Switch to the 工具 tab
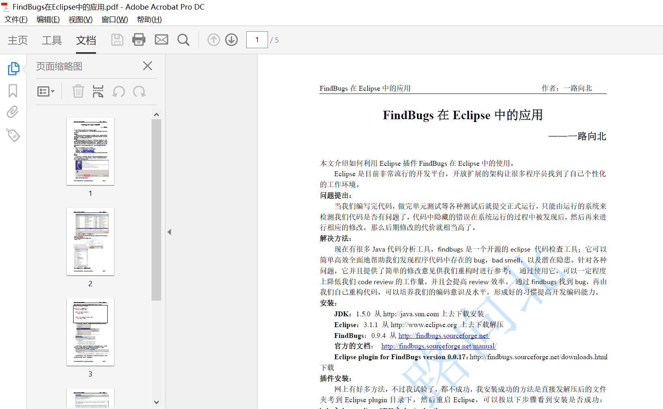663x409 pixels. click(x=52, y=40)
